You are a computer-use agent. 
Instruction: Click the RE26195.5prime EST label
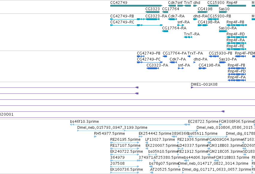tap(125, 140)
